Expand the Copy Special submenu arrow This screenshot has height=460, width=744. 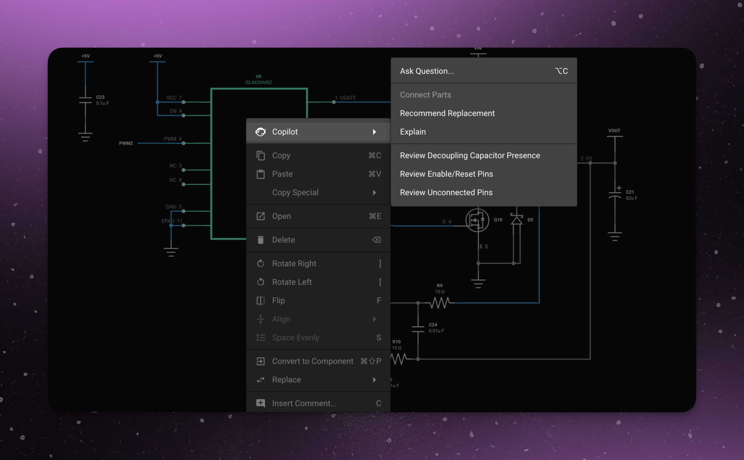[x=374, y=192]
